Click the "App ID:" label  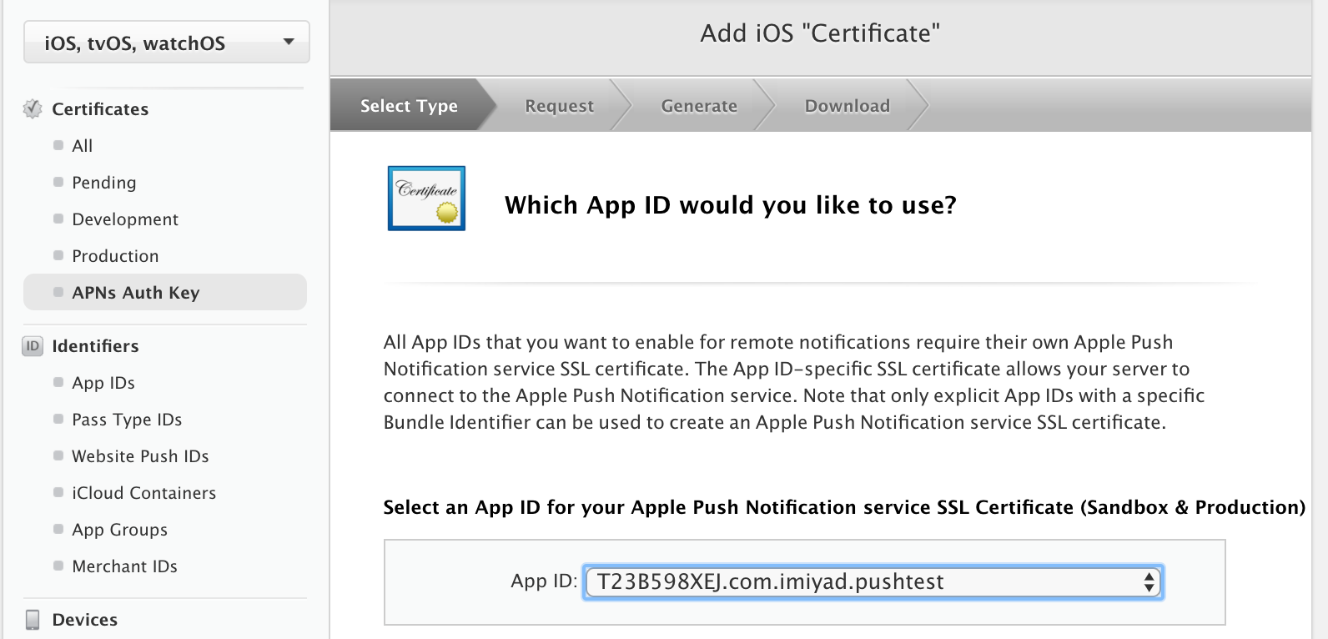[544, 581]
